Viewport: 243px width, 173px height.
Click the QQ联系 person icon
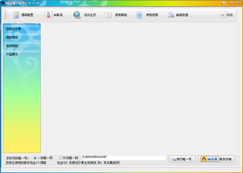(48, 15)
